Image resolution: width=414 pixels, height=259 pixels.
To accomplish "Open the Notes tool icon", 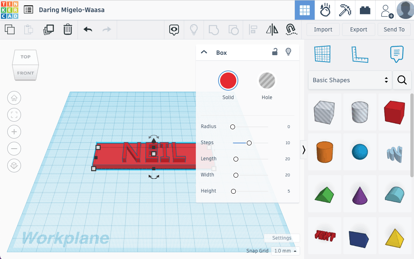I will 397,54.
